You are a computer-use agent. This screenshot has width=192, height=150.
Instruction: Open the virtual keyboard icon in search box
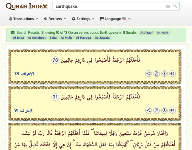(x=168, y=6)
